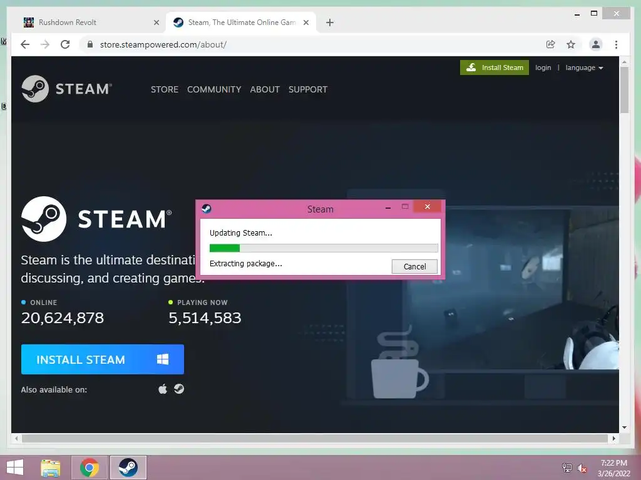This screenshot has height=480, width=641.
Task: Expand the language dropdown
Action: click(584, 67)
